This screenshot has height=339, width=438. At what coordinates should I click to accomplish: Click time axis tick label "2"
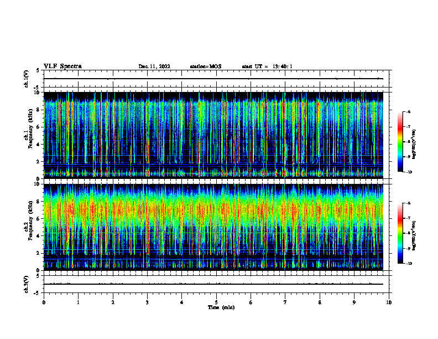(x=113, y=302)
